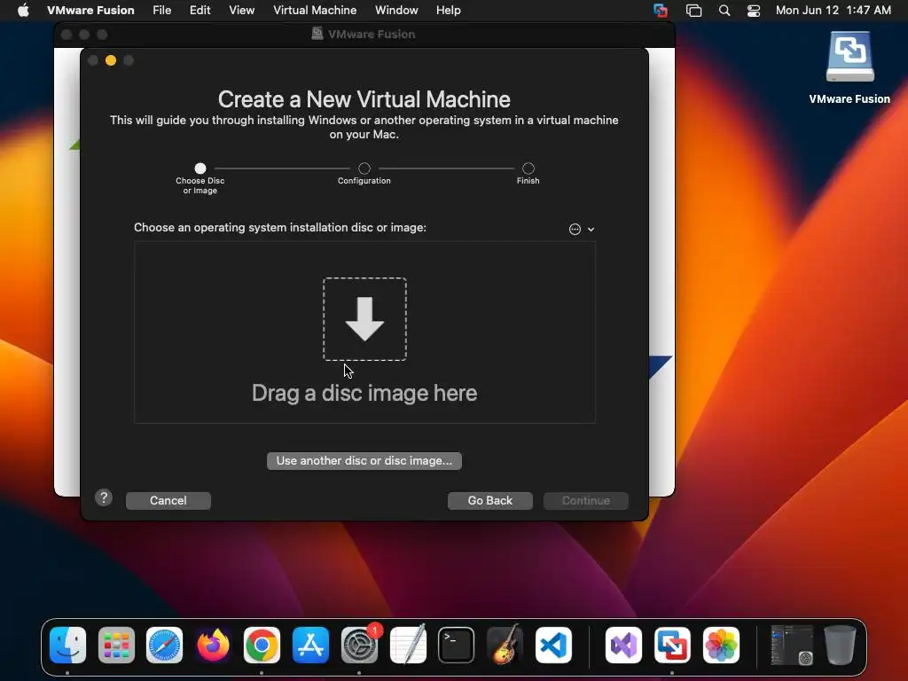Open the VMware Fusion desktop disk icon

pos(849,57)
